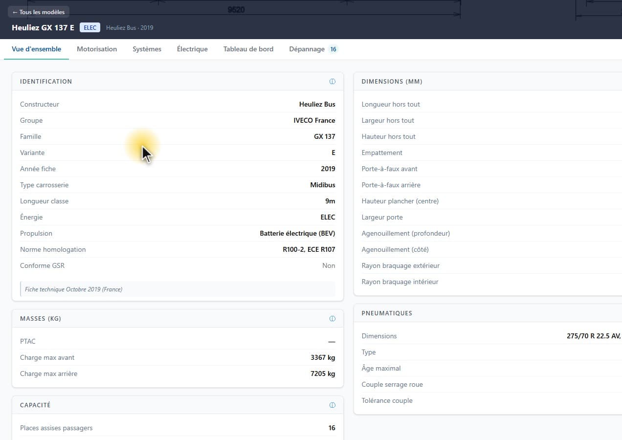Image resolution: width=622 pixels, height=440 pixels.
Task: Select the Constructeur value Heuliez Bus
Action: click(317, 104)
